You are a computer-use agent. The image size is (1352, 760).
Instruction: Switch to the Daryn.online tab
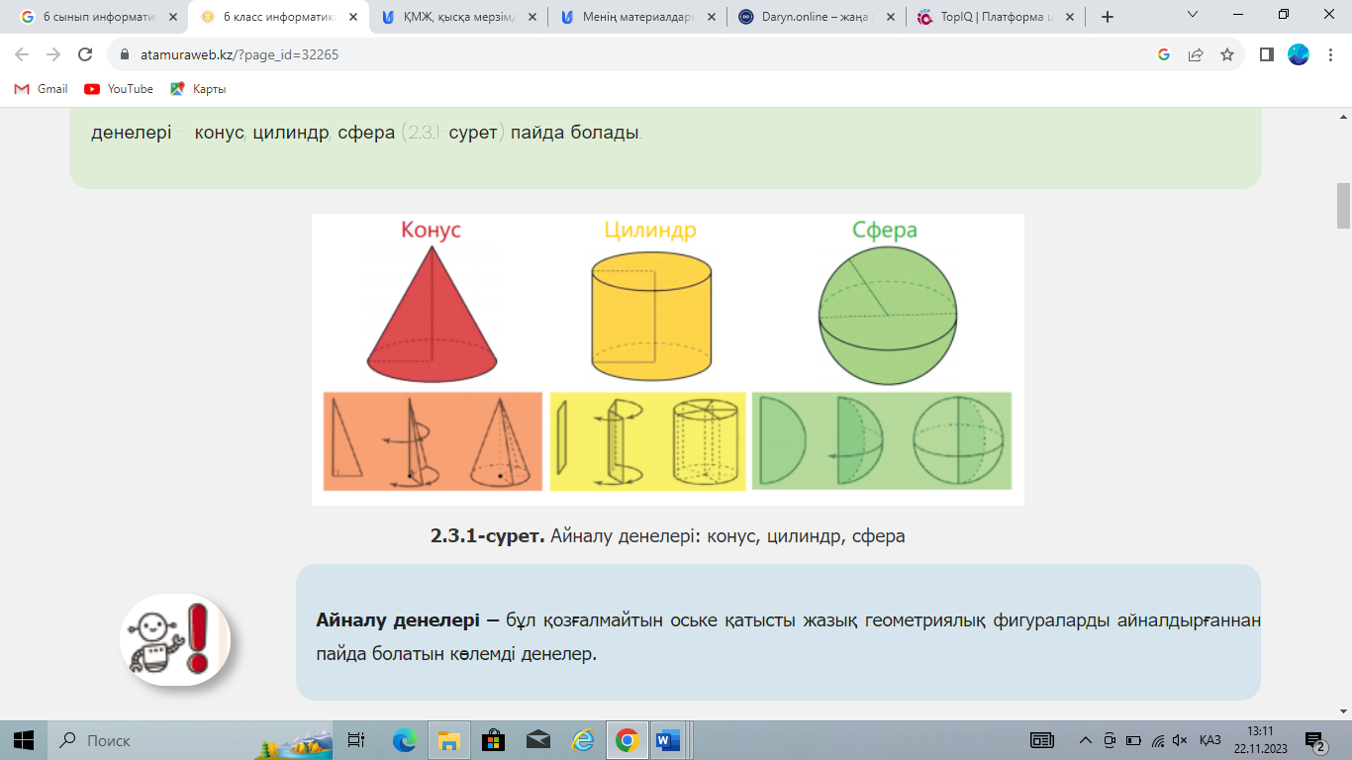tap(816, 17)
